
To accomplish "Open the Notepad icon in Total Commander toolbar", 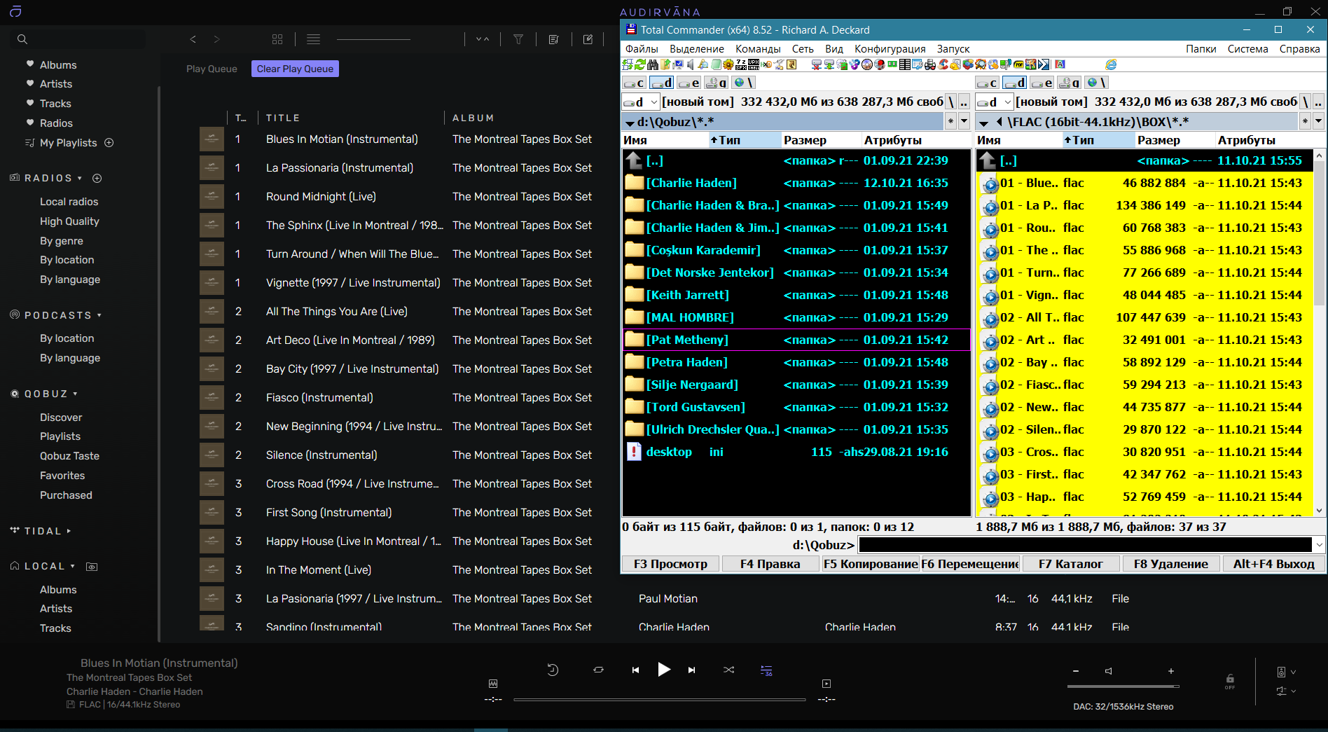I will [716, 64].
